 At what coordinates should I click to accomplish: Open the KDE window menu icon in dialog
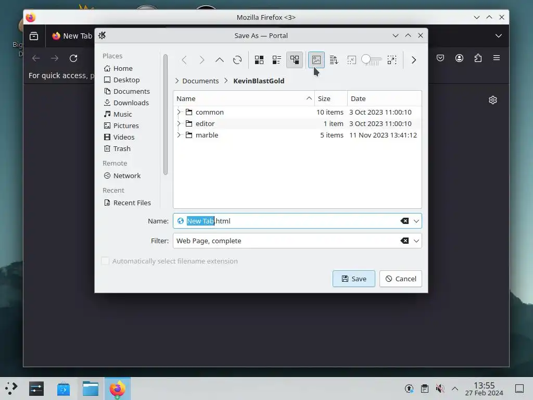tap(102, 35)
